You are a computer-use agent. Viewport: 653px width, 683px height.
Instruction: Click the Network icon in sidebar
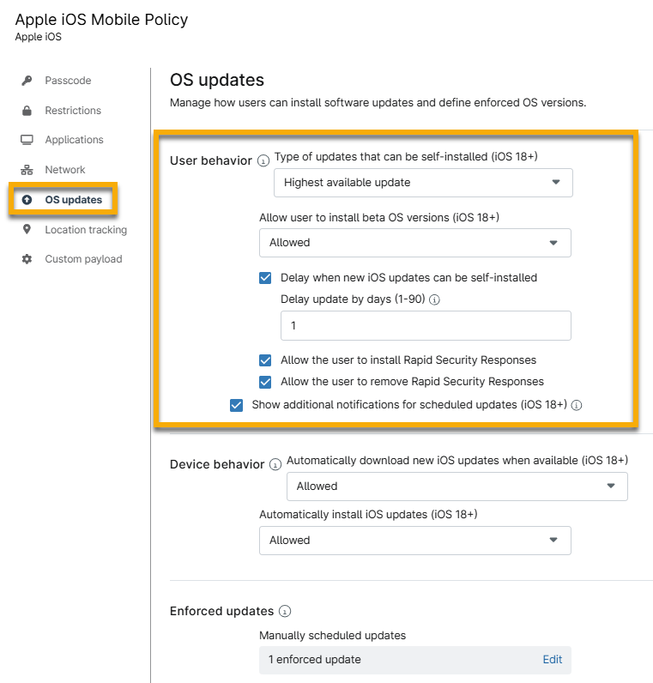[x=27, y=170]
